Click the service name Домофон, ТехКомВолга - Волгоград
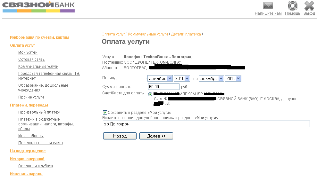 157,57
